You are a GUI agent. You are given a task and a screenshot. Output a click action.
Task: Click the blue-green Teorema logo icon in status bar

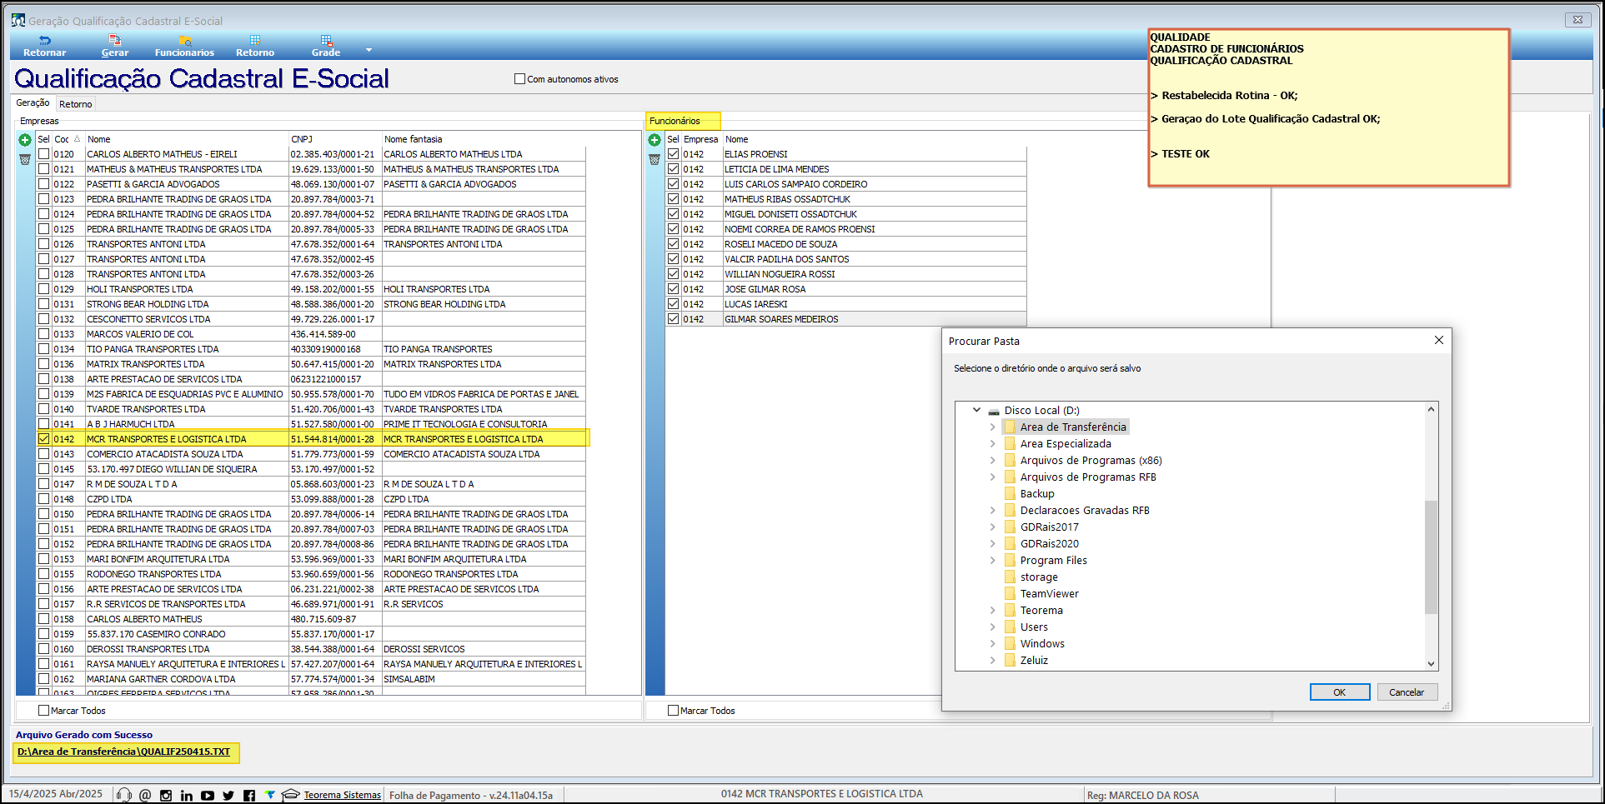[x=270, y=795]
